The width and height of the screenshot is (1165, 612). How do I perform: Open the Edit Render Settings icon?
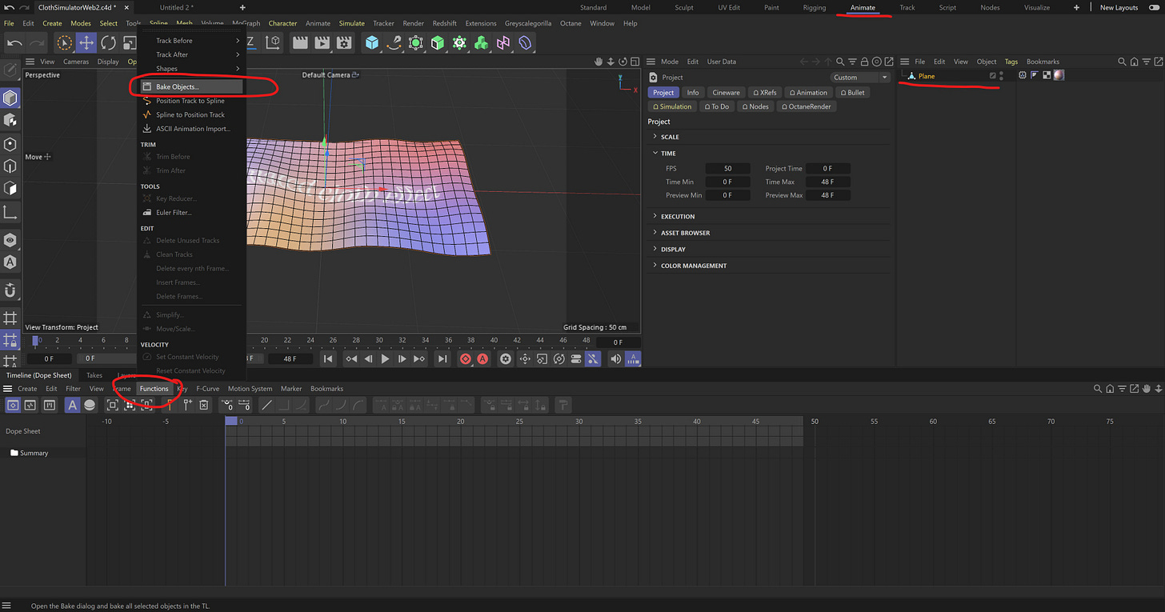pyautogui.click(x=344, y=42)
